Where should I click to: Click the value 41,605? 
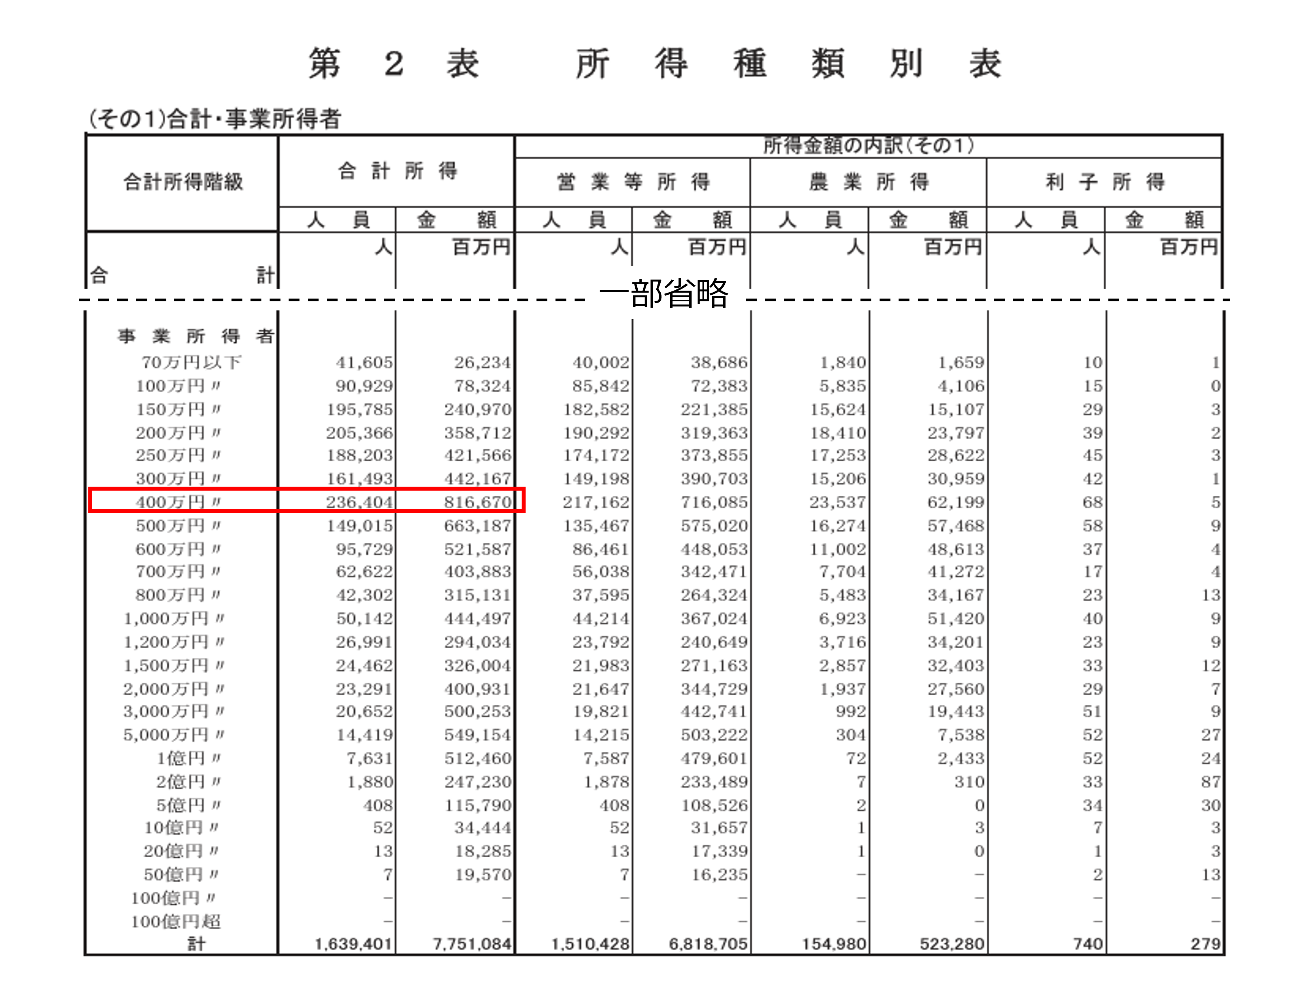[364, 362]
